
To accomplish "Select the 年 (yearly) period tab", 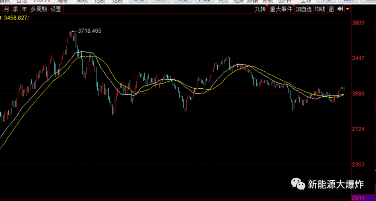I will coord(24,9).
